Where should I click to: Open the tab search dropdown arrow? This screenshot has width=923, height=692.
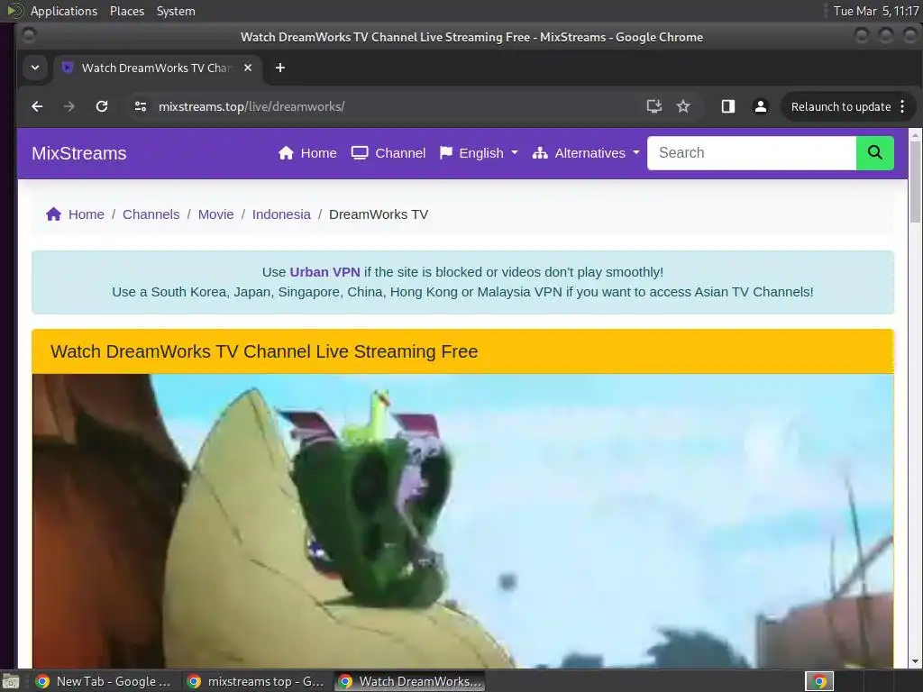35,68
